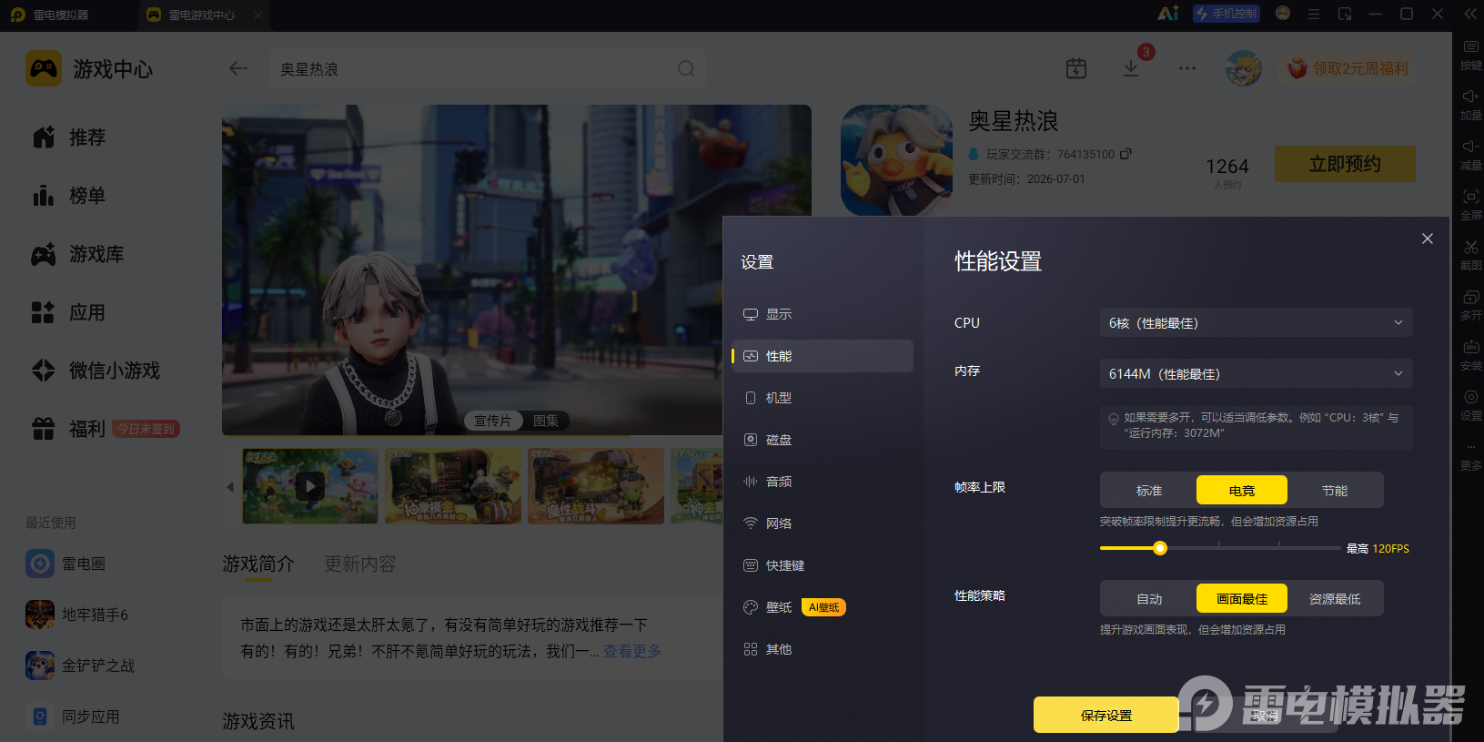Set performance strategy to 画面最佳

pyautogui.click(x=1242, y=598)
